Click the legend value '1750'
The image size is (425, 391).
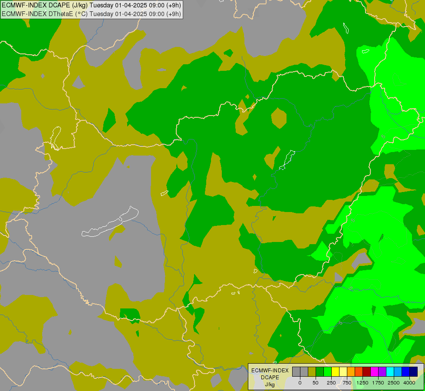[x=378, y=383]
